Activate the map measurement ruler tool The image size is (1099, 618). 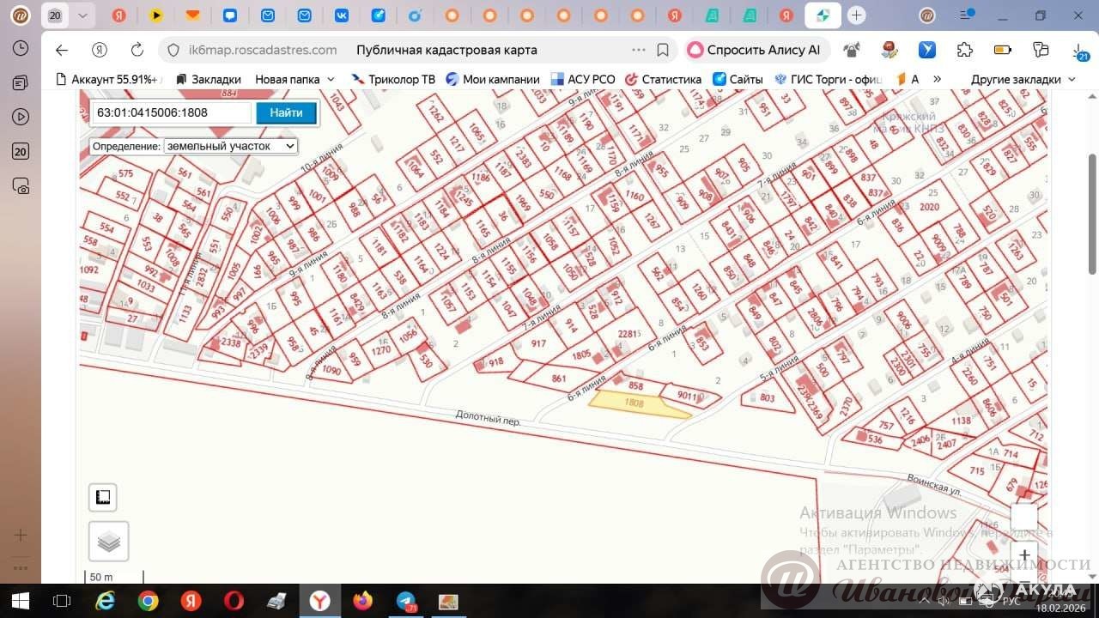(103, 497)
